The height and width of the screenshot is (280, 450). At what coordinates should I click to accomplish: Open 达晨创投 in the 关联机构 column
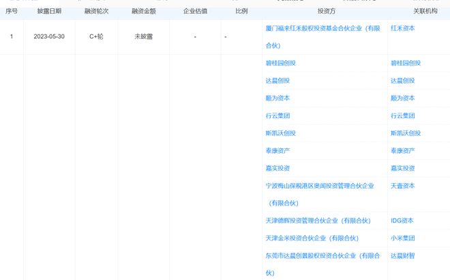coord(403,81)
